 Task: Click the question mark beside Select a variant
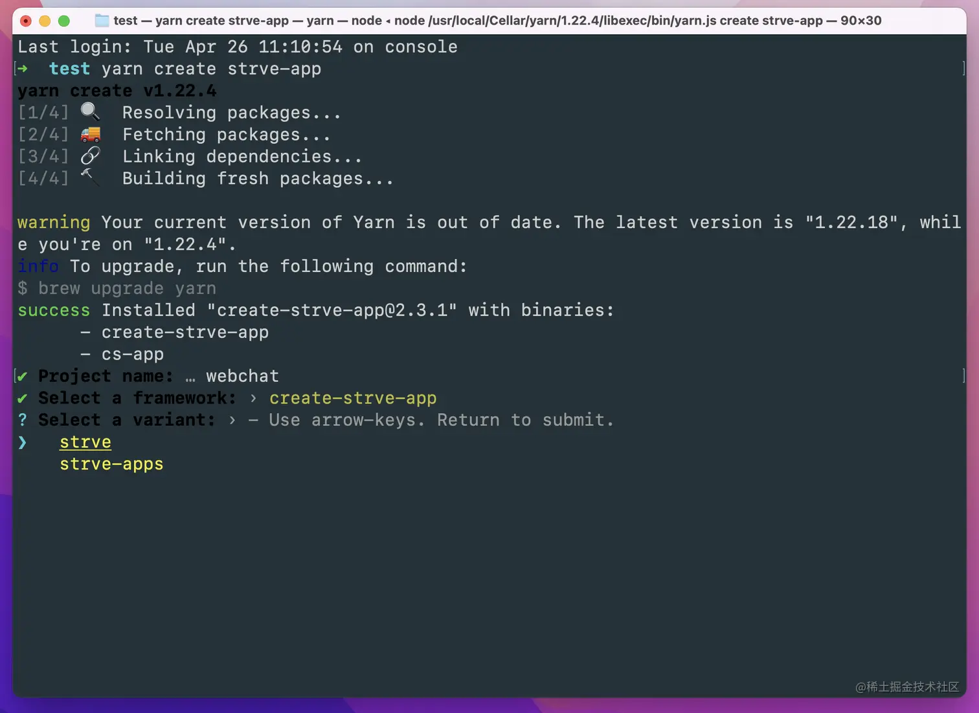[23, 420]
